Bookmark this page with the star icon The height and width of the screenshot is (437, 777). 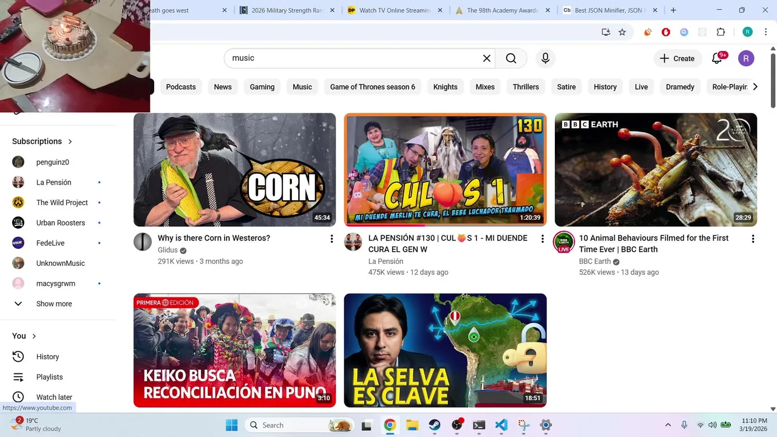point(622,32)
